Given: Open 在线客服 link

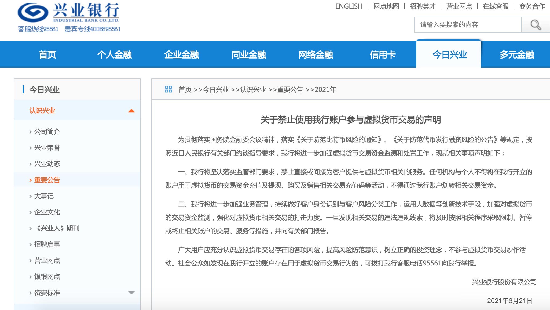Looking at the screenshot, I should coord(496,6).
